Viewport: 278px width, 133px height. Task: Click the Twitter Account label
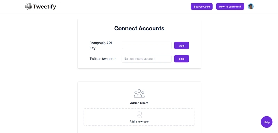[103, 59]
